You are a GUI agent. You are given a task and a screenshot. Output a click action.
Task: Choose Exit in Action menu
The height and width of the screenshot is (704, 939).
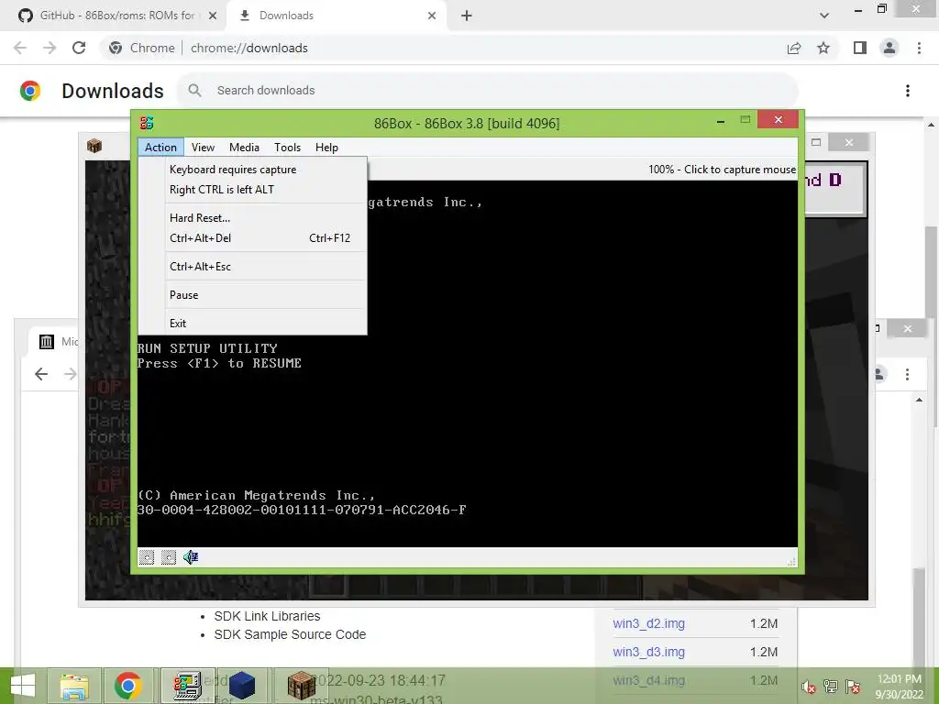pyautogui.click(x=252, y=324)
